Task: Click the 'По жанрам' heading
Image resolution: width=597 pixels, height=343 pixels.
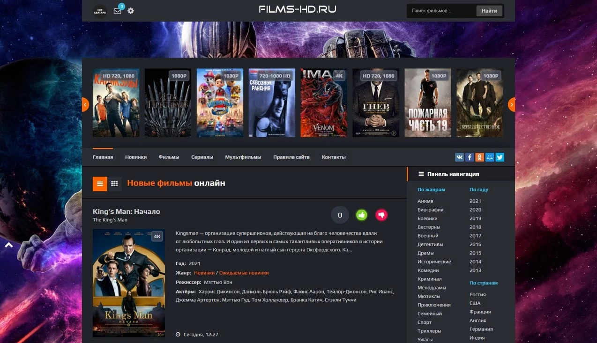Action: tap(431, 190)
